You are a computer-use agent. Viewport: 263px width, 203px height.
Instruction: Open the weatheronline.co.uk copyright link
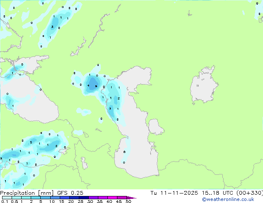[228, 199]
